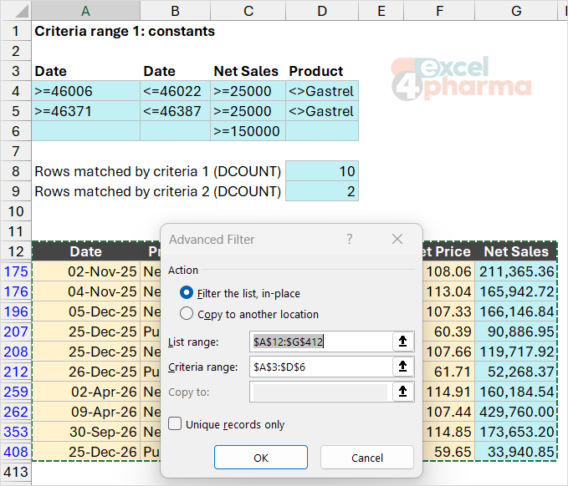Image resolution: width=568 pixels, height=486 pixels.
Task: Click the Select All corner triangle
Action: (22, 11)
